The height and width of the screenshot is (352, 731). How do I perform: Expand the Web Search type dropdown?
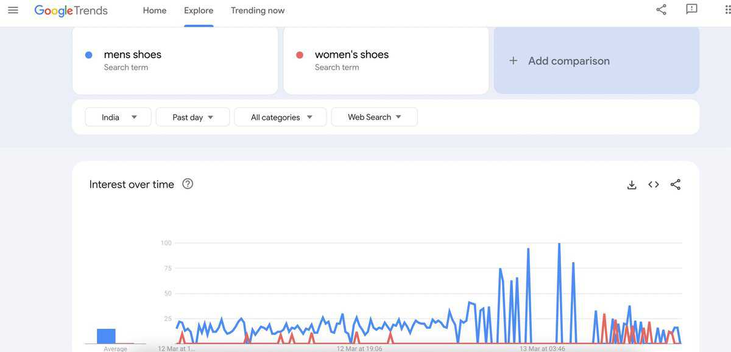[374, 117]
